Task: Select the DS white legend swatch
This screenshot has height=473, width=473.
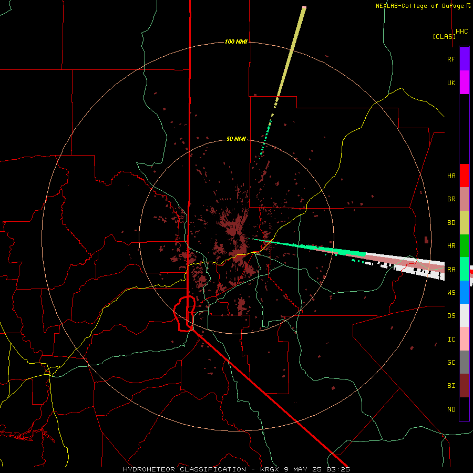Action: click(x=464, y=315)
